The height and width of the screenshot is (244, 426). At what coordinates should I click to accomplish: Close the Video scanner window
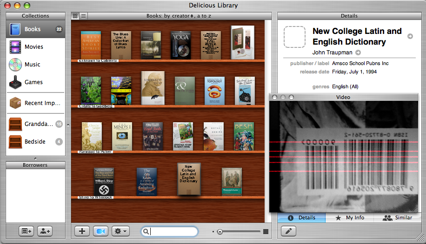(x=275, y=97)
